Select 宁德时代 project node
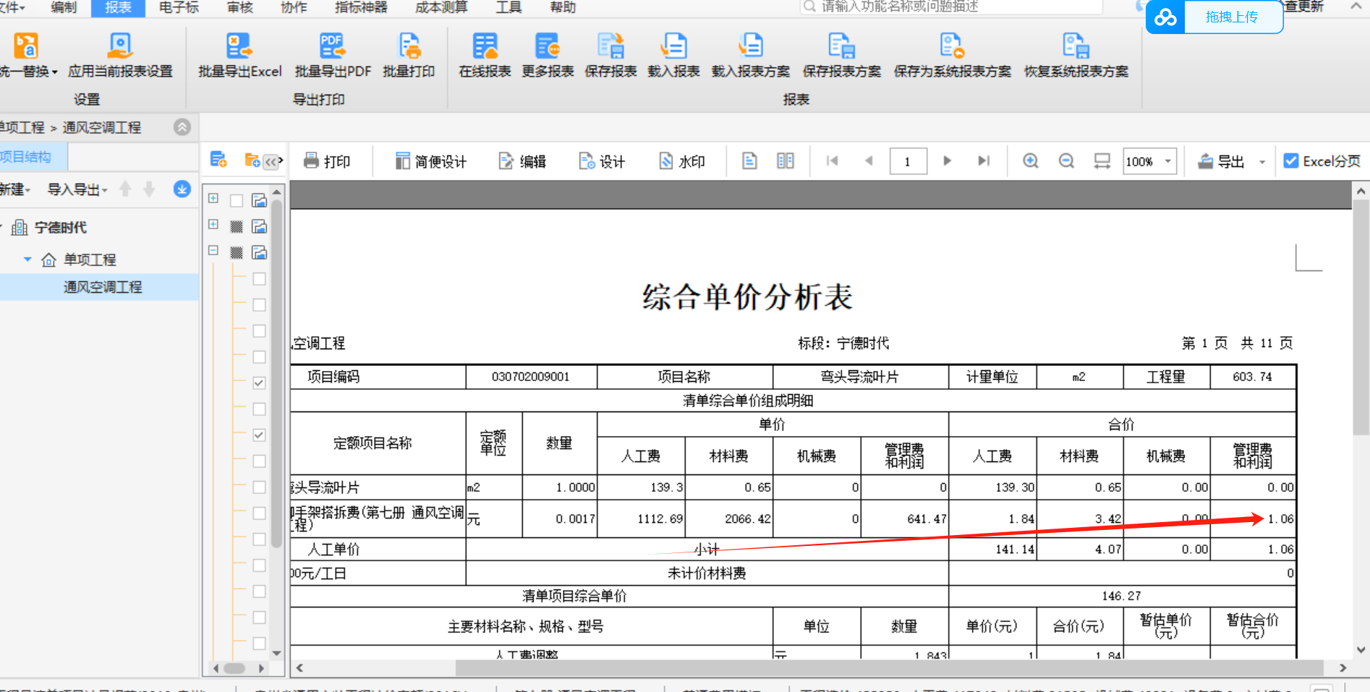Viewport: 1370px width, 692px height. 61,227
